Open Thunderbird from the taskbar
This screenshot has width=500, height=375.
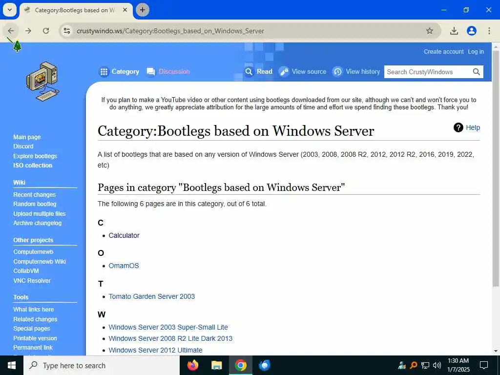point(264,365)
